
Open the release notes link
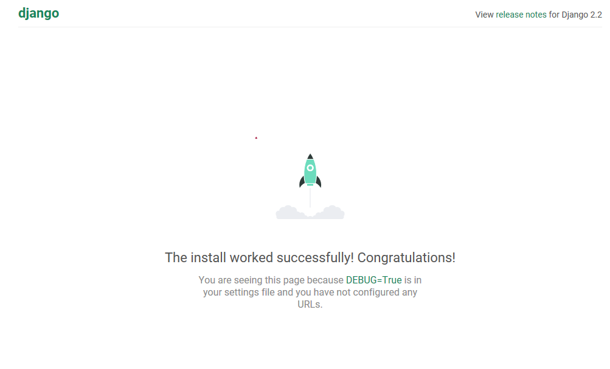[x=521, y=15]
